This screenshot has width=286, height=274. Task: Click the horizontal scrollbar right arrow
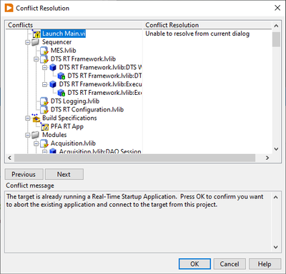(x=267, y=158)
